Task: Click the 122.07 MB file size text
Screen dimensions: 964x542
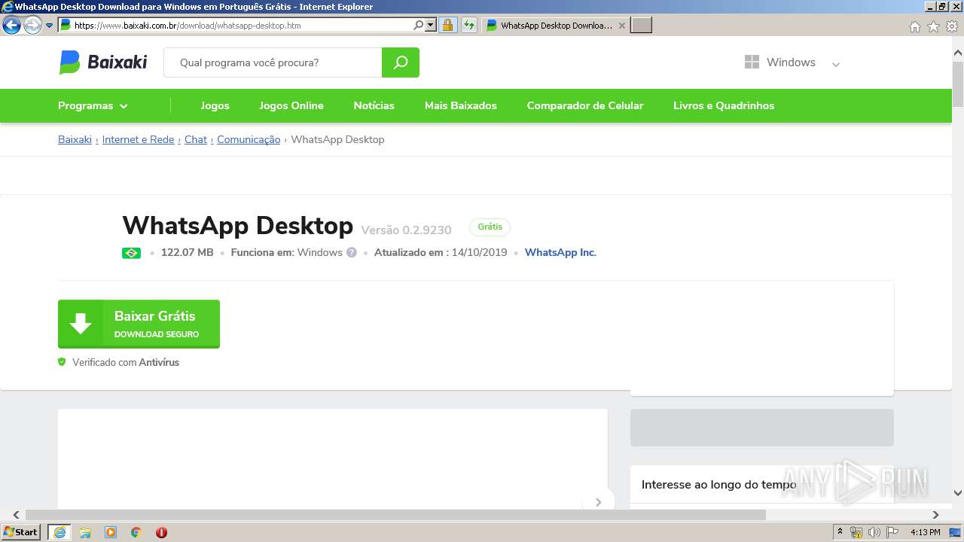Action: (x=187, y=252)
